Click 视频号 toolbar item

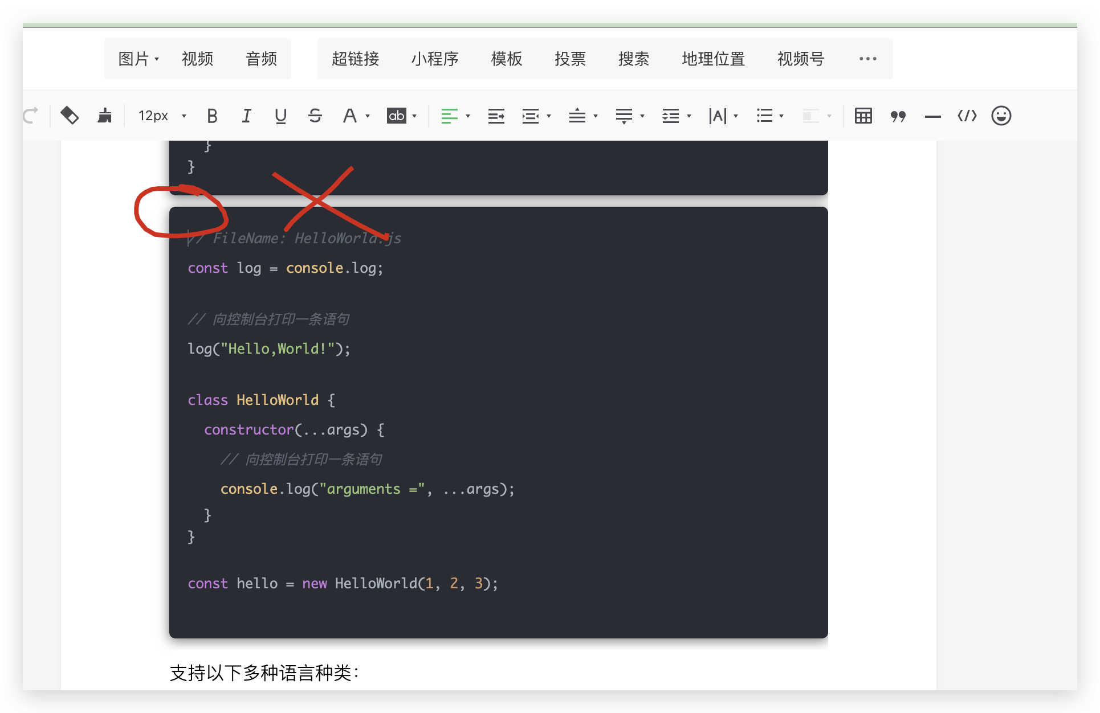coord(801,59)
